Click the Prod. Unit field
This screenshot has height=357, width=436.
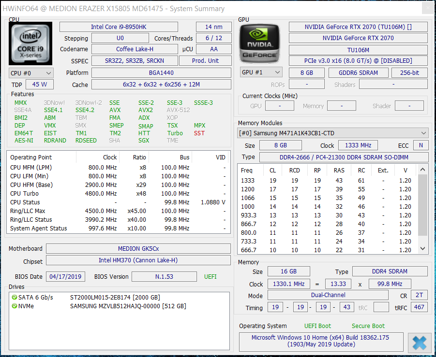[205, 60]
